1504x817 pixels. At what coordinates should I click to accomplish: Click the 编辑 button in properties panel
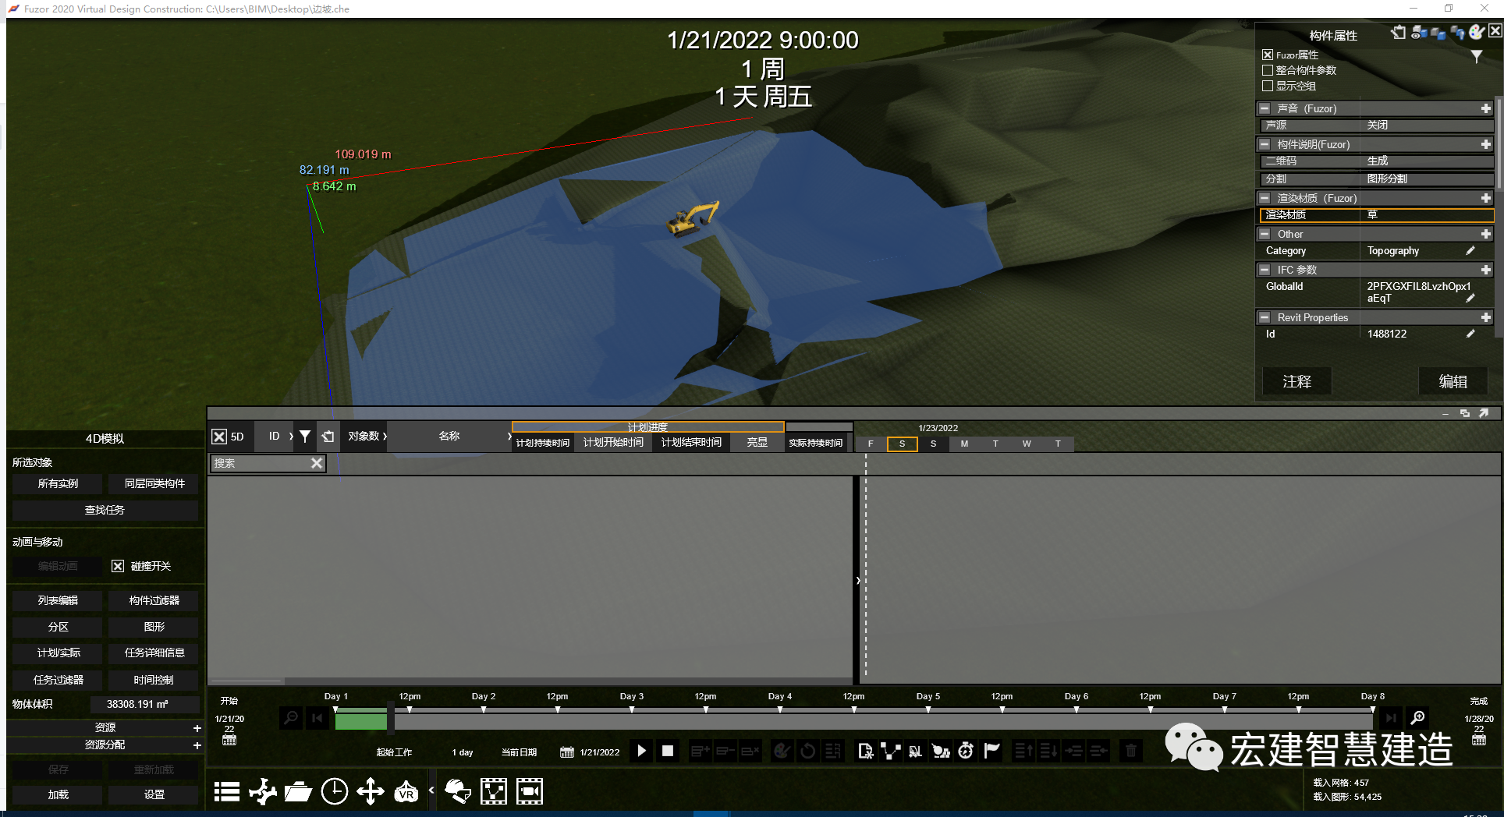1453,381
